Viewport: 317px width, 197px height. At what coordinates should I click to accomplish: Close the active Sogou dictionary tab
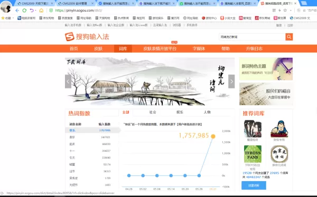(x=295, y=4)
